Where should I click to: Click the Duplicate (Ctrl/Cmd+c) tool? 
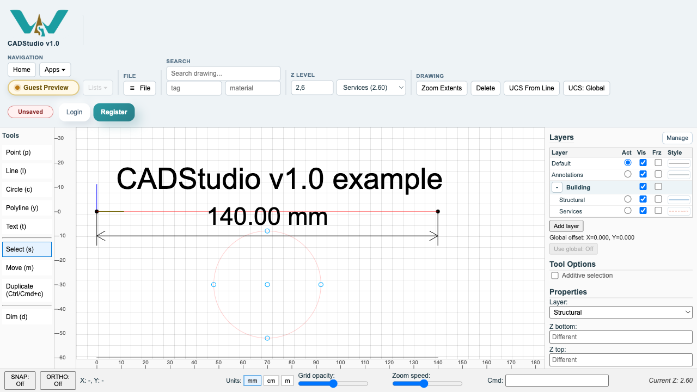pos(27,290)
